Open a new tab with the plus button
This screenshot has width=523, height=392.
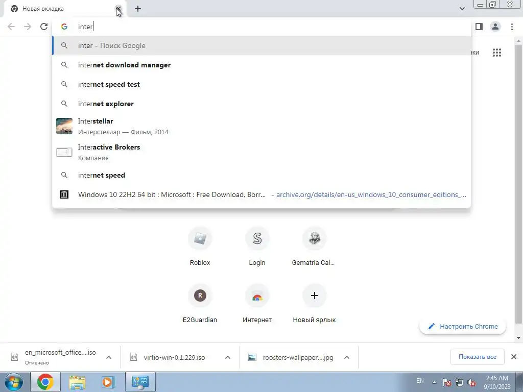click(138, 9)
